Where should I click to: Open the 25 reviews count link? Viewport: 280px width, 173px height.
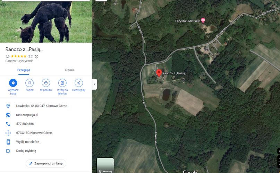pos(30,56)
